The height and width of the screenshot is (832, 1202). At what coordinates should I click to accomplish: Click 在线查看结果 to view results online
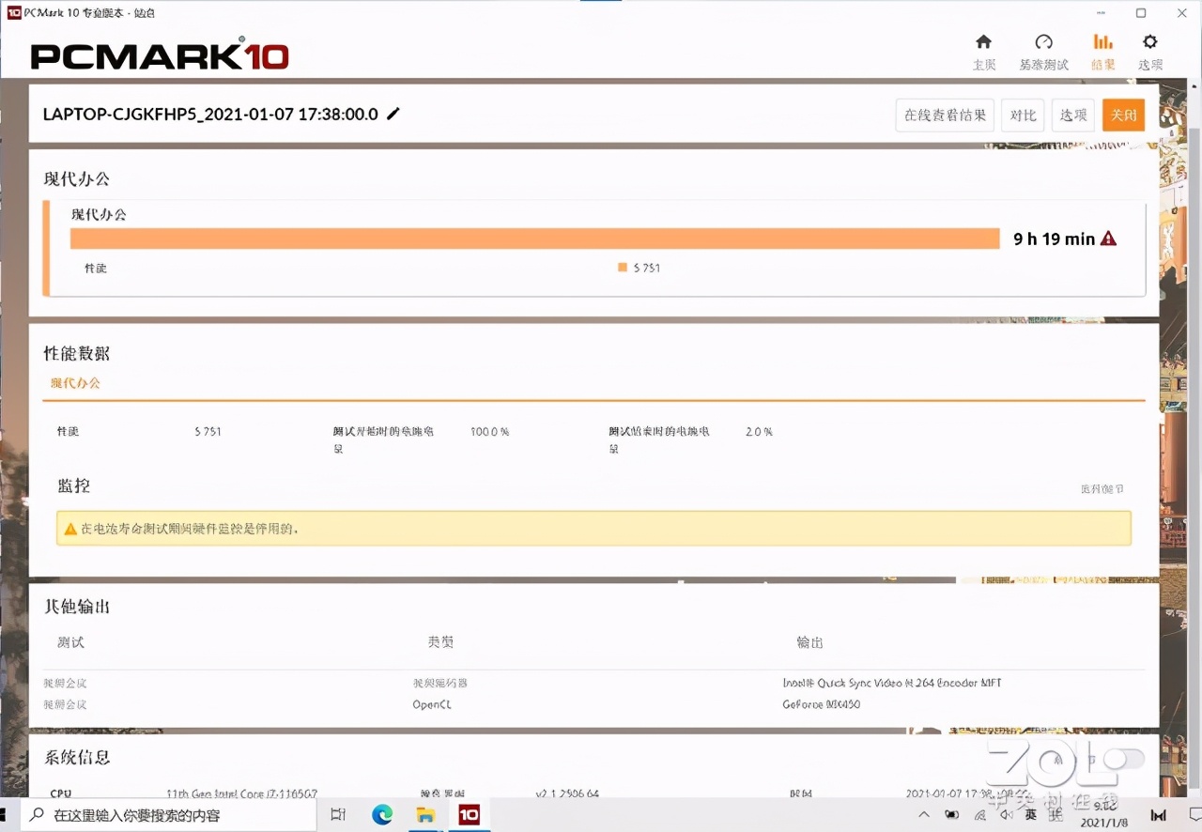click(944, 114)
